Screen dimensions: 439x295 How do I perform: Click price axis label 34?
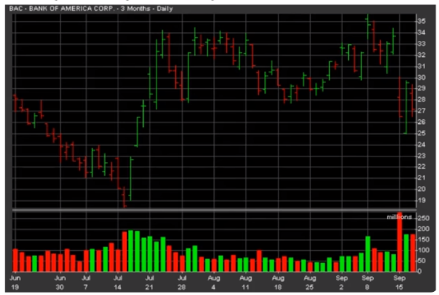(422, 33)
